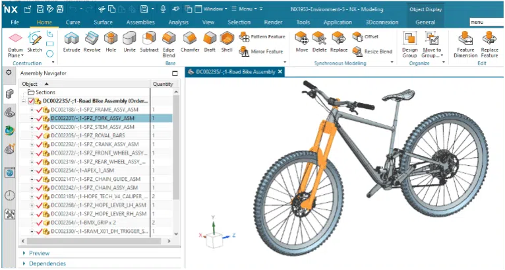
Task: Collapse the Road Bike Assembly tree node
Action: point(24,101)
